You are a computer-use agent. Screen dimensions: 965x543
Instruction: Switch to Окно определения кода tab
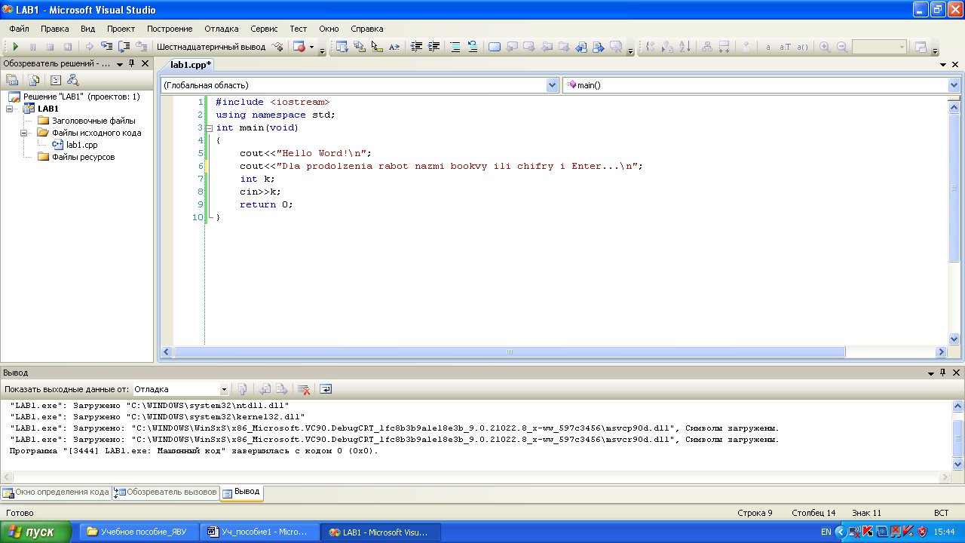point(56,492)
